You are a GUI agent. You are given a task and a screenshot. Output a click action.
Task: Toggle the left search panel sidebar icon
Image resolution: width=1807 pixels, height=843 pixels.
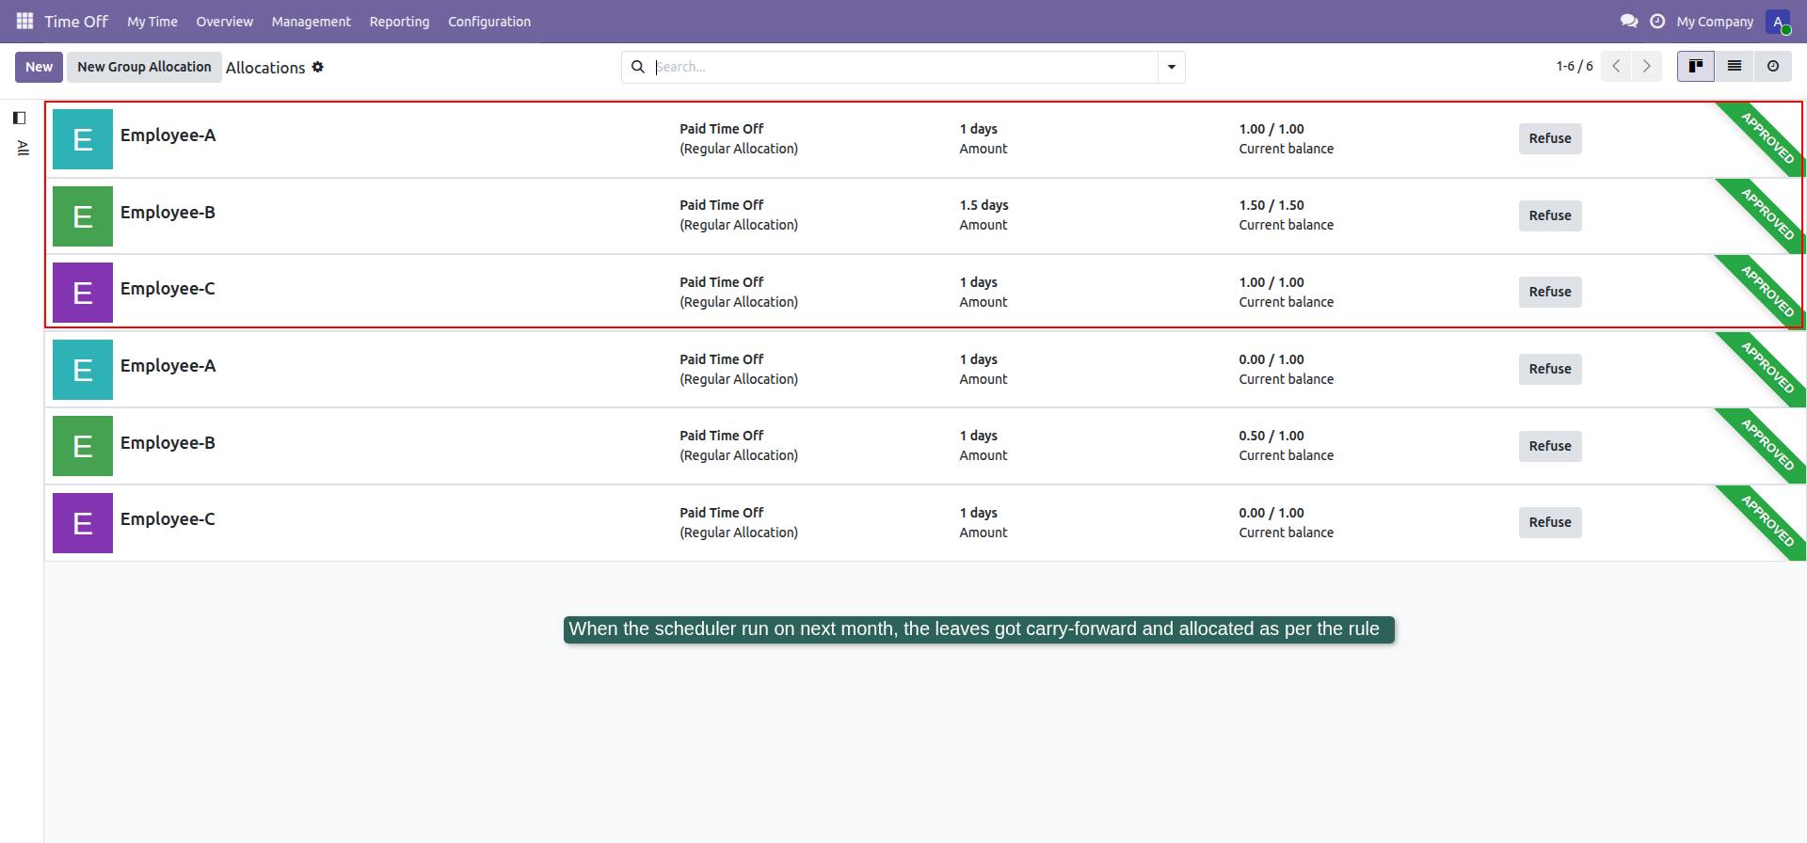19,118
